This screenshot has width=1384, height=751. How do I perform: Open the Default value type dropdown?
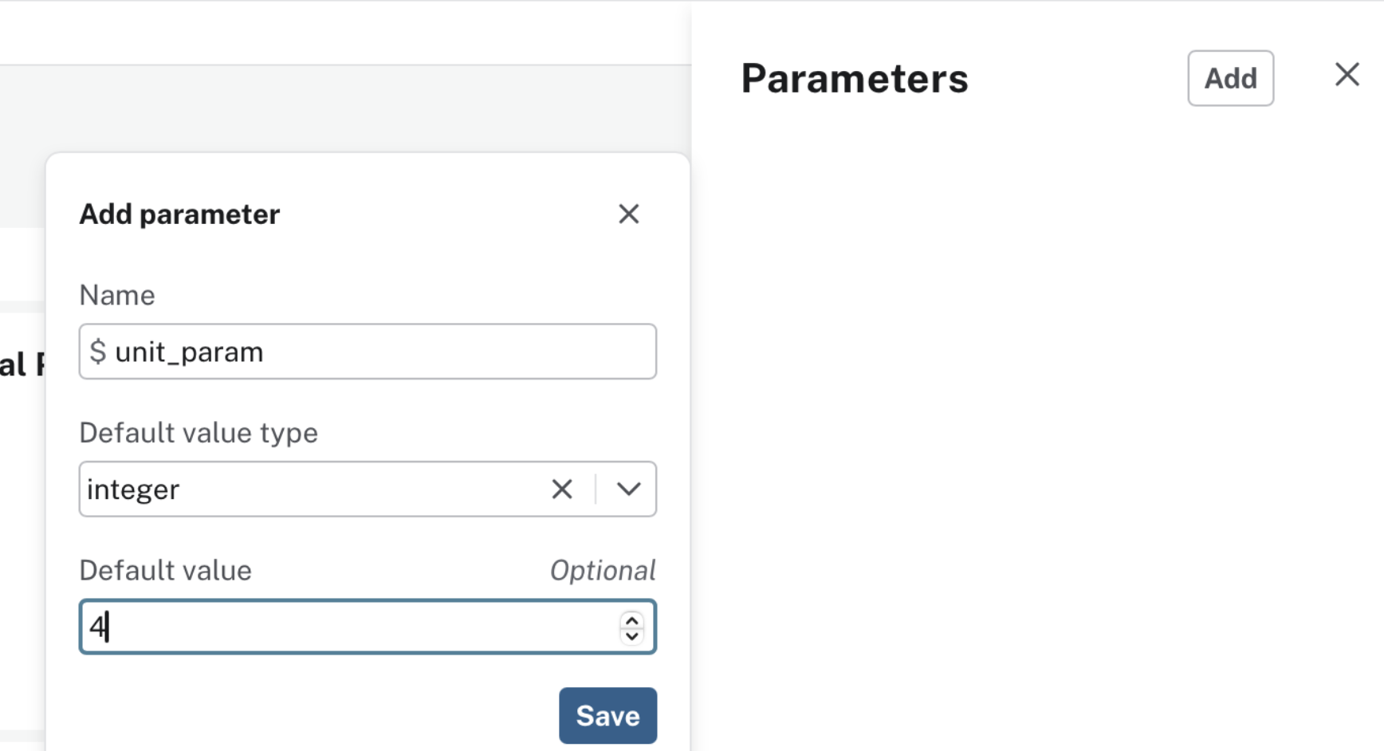(628, 489)
